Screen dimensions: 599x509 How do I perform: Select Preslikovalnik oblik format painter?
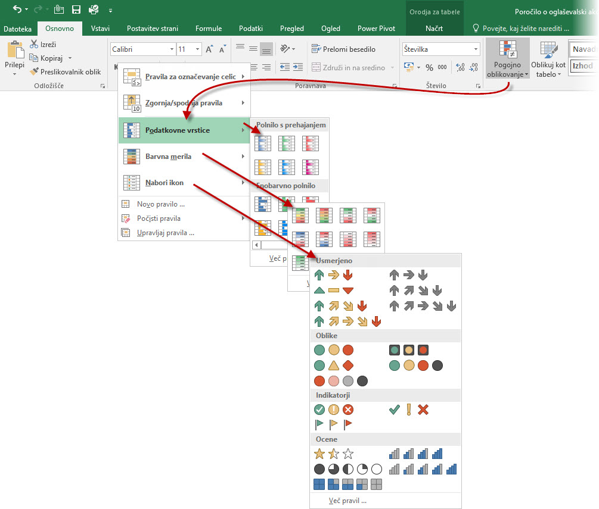click(x=66, y=71)
